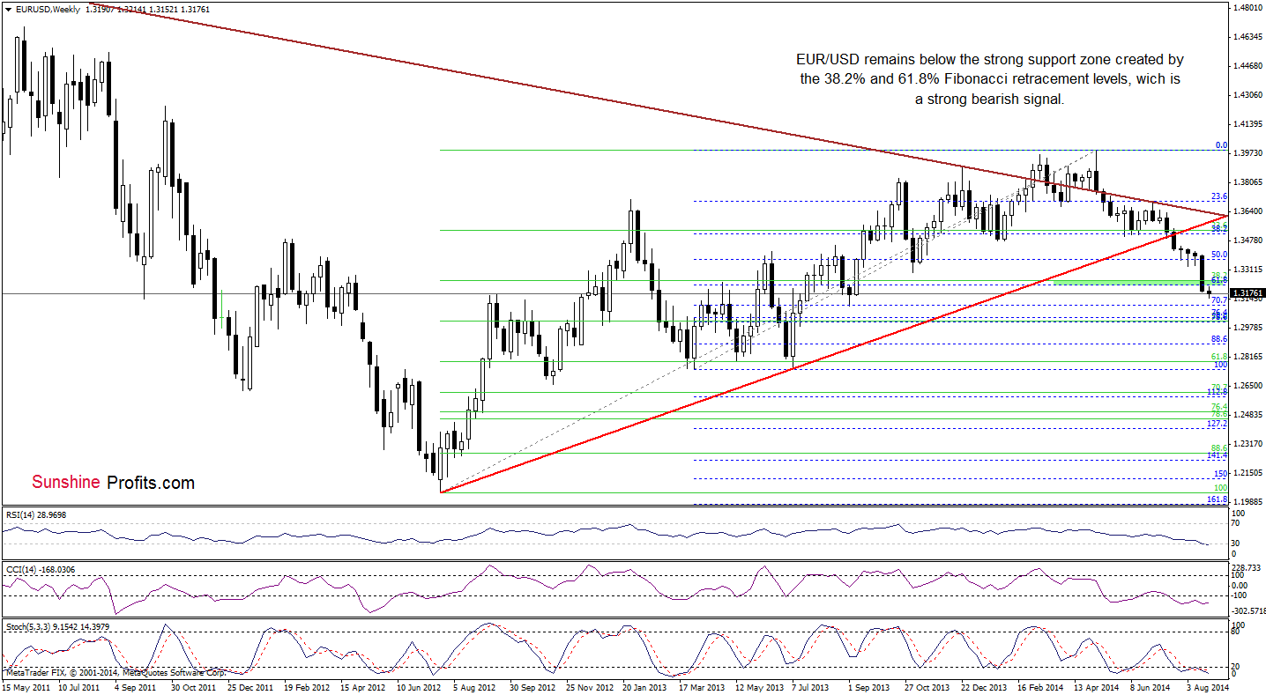Click the date label 30 Oct 2011

[193, 685]
